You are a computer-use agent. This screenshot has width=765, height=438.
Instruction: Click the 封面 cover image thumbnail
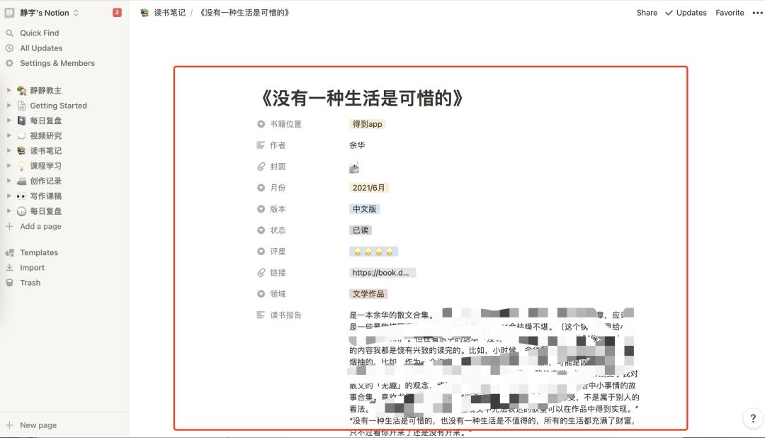click(x=354, y=167)
